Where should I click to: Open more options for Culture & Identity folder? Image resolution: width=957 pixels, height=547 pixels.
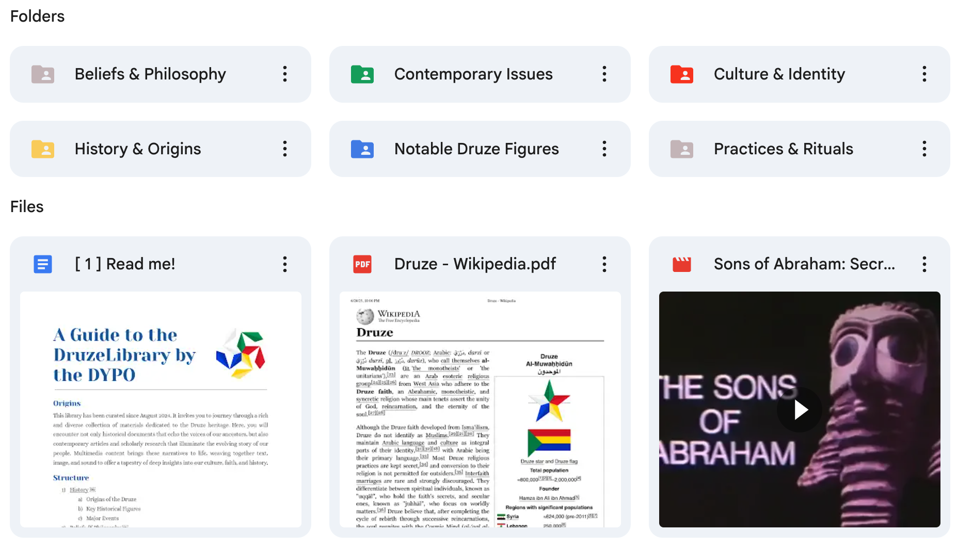pos(924,74)
